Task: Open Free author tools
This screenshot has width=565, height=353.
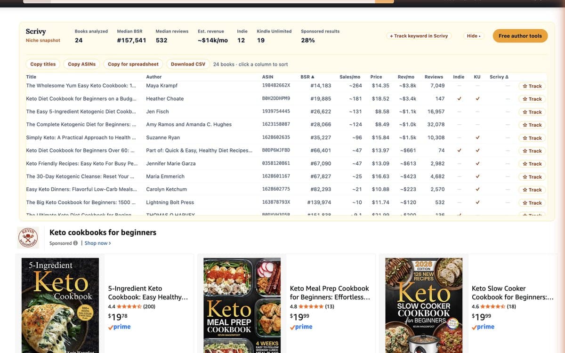Action: pyautogui.click(x=520, y=36)
